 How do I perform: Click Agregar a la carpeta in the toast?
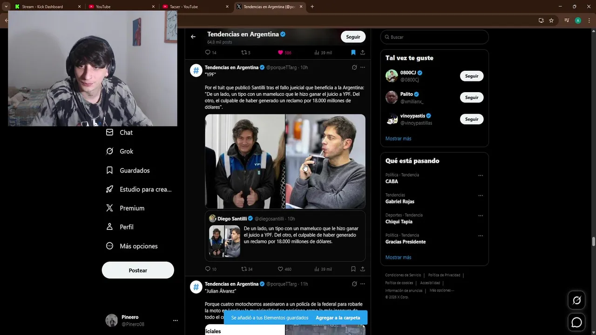pyautogui.click(x=338, y=318)
